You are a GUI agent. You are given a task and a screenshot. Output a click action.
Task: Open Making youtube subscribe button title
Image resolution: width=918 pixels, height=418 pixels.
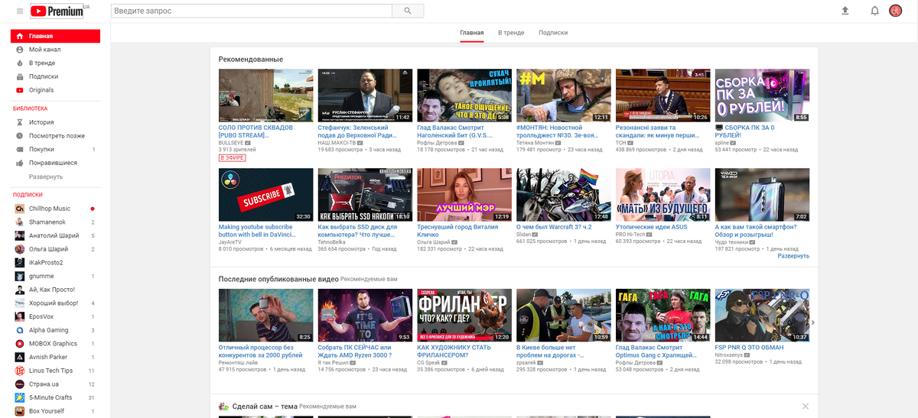256,231
